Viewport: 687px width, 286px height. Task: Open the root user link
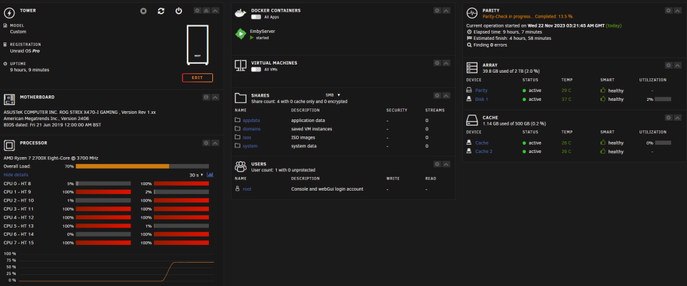point(247,189)
